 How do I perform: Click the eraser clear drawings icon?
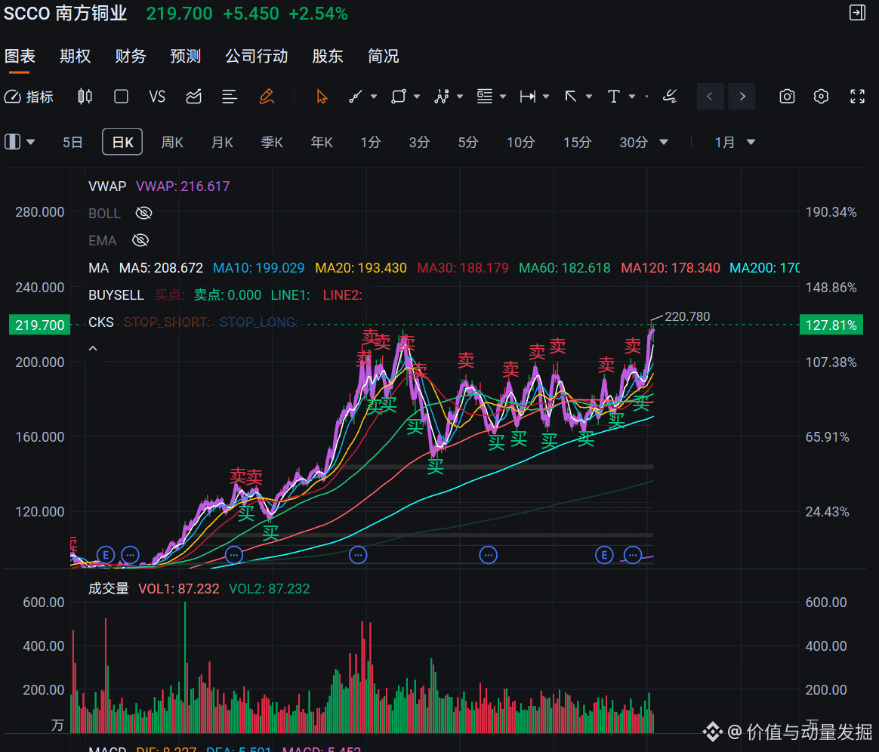pos(670,97)
